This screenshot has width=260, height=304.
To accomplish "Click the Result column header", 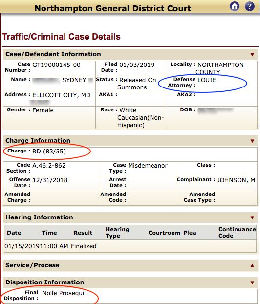I will tap(83, 233).
